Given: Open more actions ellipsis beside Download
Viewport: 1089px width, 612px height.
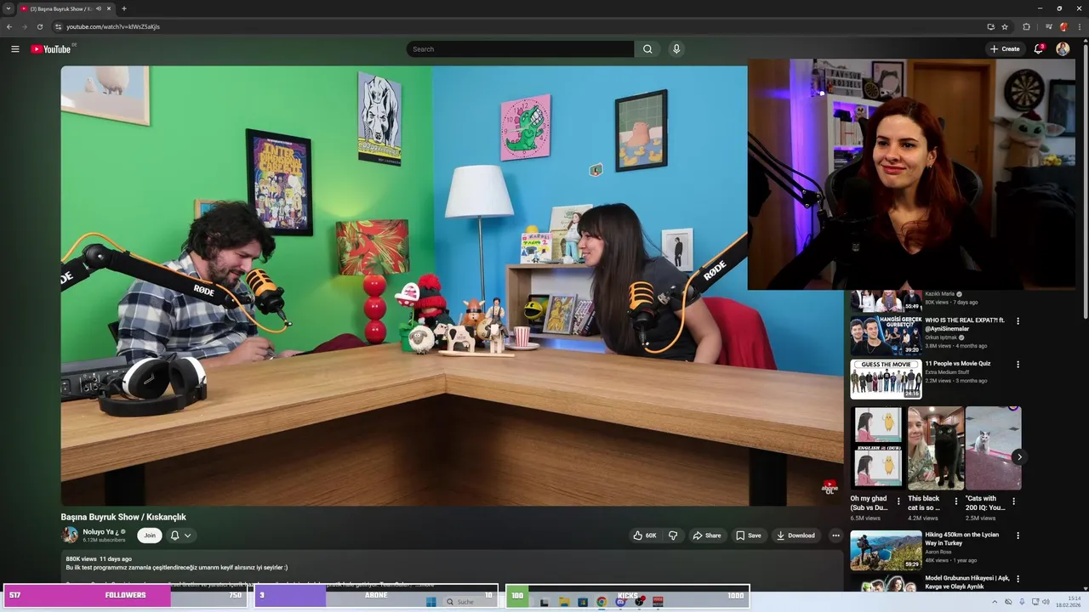Looking at the screenshot, I should (x=835, y=535).
